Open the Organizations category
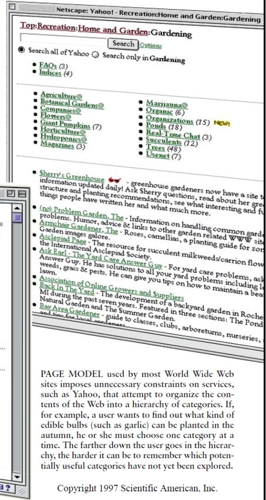The height and width of the screenshot is (500, 266). point(169,120)
